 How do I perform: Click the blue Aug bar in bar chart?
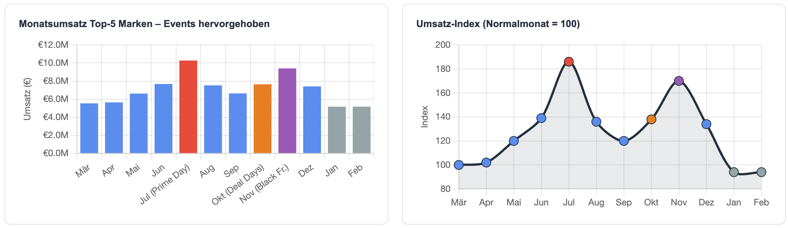(213, 119)
